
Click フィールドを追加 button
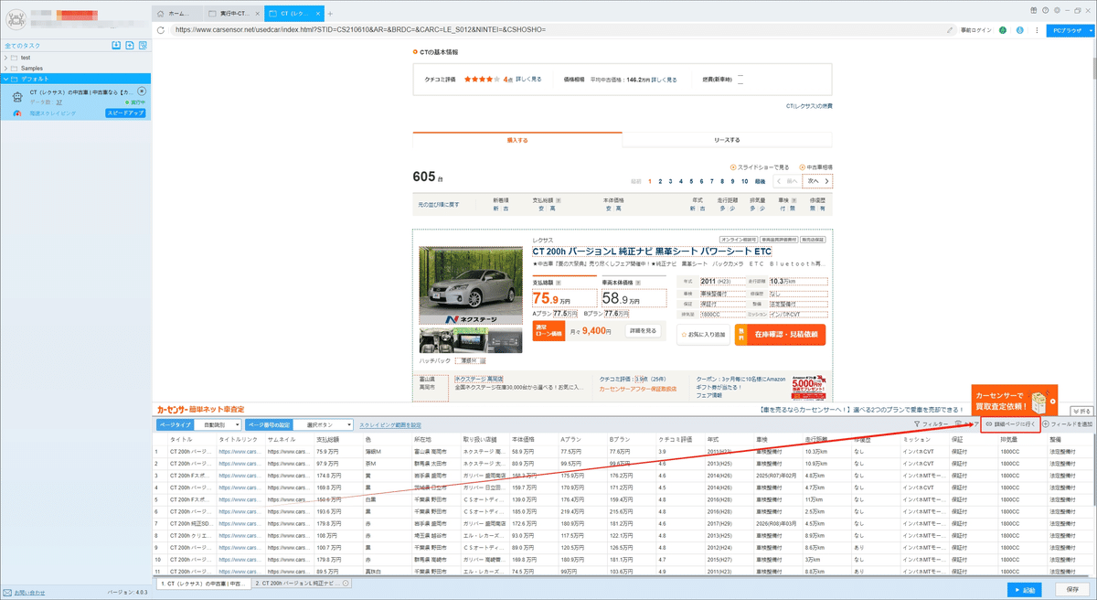(1068, 424)
